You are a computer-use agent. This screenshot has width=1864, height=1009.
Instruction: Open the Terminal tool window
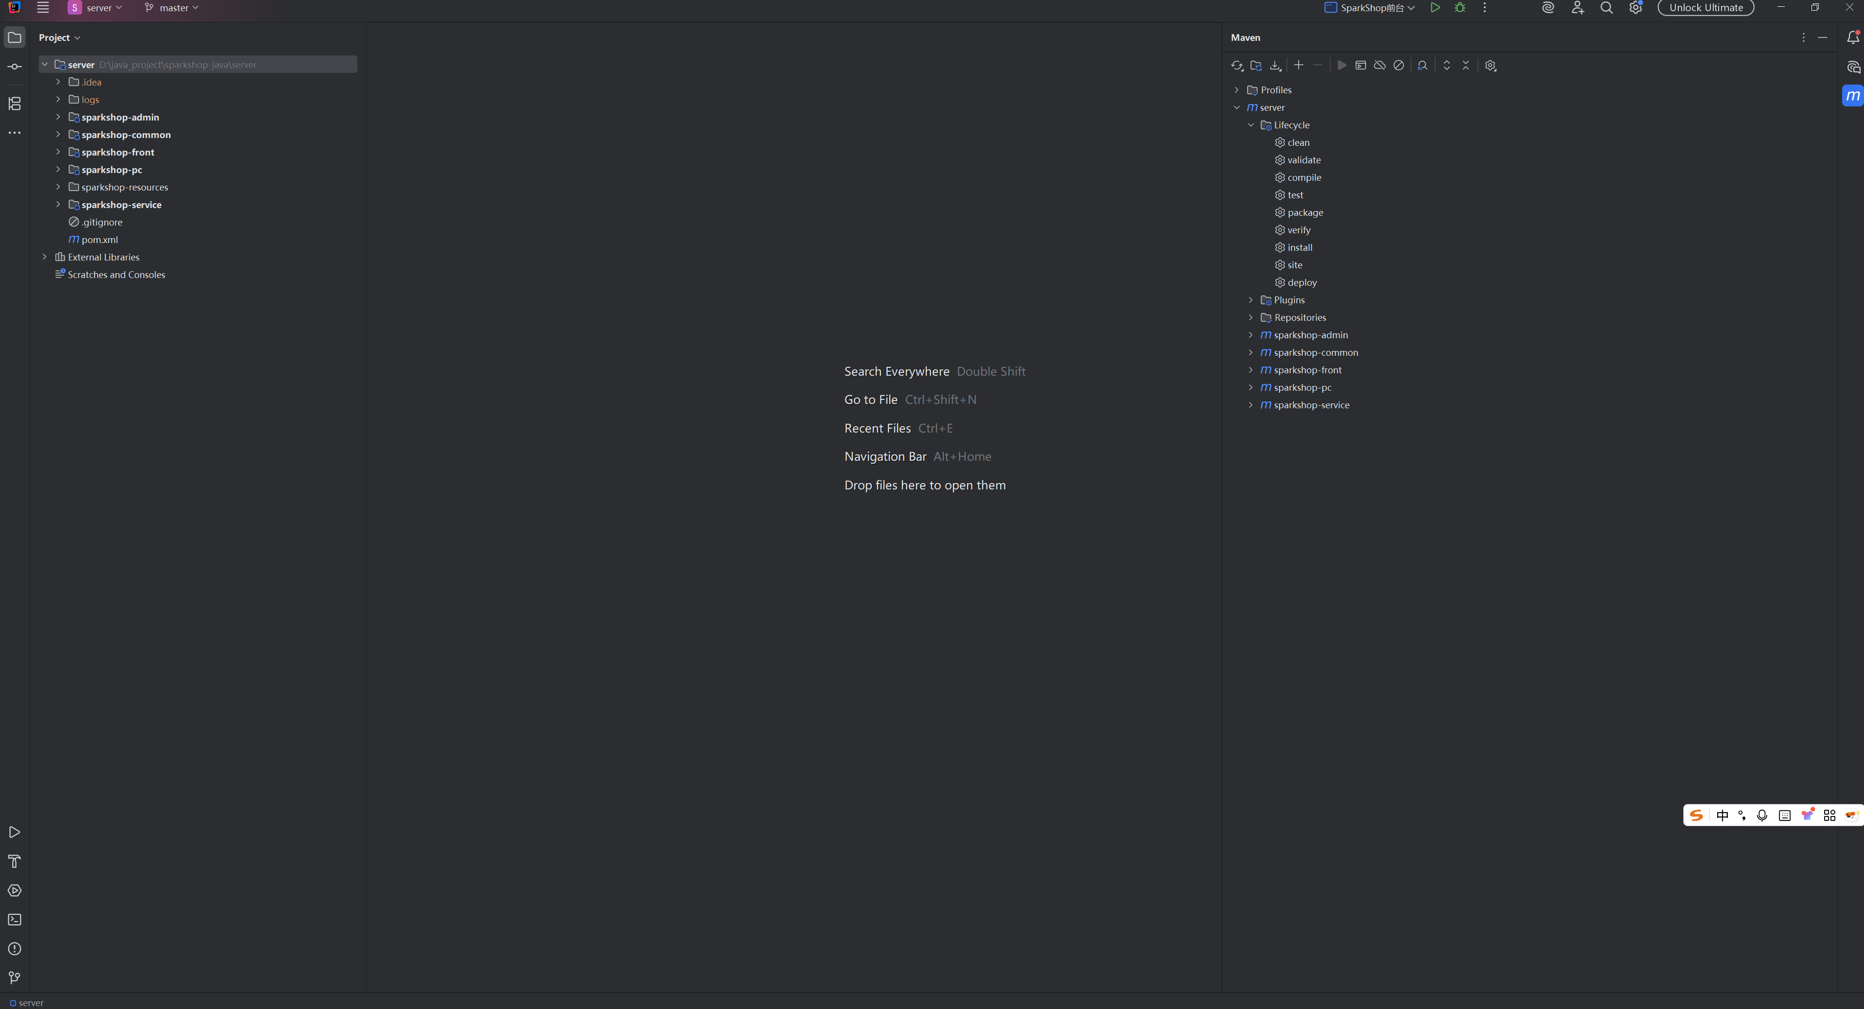click(x=15, y=920)
